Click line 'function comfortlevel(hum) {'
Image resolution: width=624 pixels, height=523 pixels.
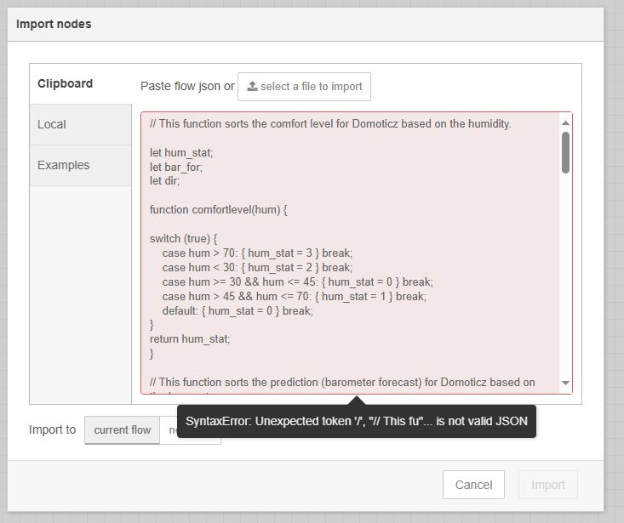pos(219,210)
